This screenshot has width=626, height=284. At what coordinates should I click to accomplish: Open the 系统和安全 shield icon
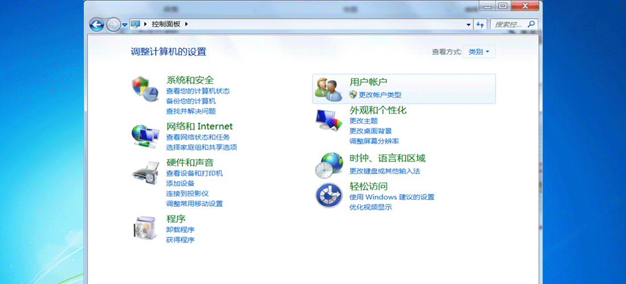[145, 89]
